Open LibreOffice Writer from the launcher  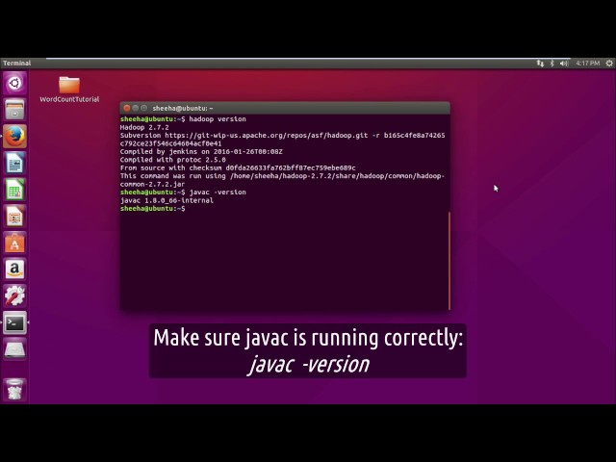tap(15, 163)
